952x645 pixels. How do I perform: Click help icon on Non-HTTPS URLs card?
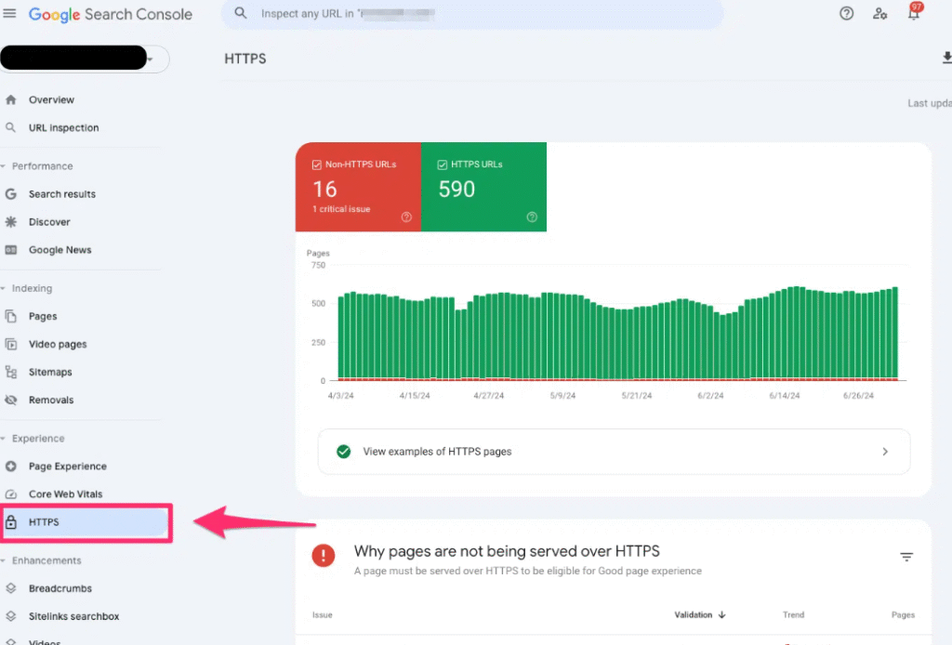pyautogui.click(x=406, y=217)
